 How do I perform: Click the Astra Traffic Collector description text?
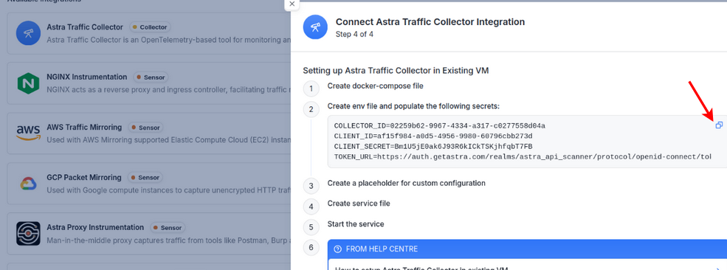point(169,41)
